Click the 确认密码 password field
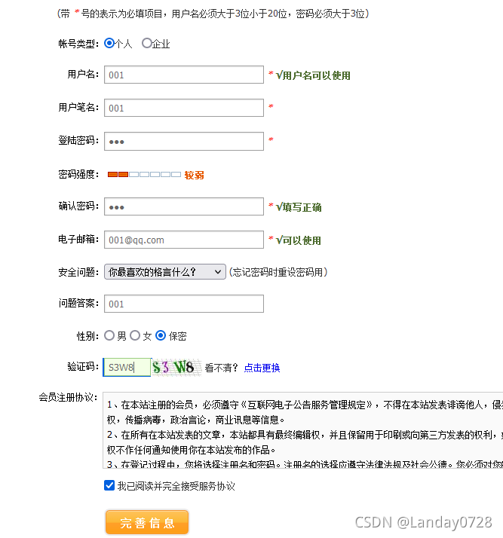Screen dimensions: 503x538 point(184,206)
